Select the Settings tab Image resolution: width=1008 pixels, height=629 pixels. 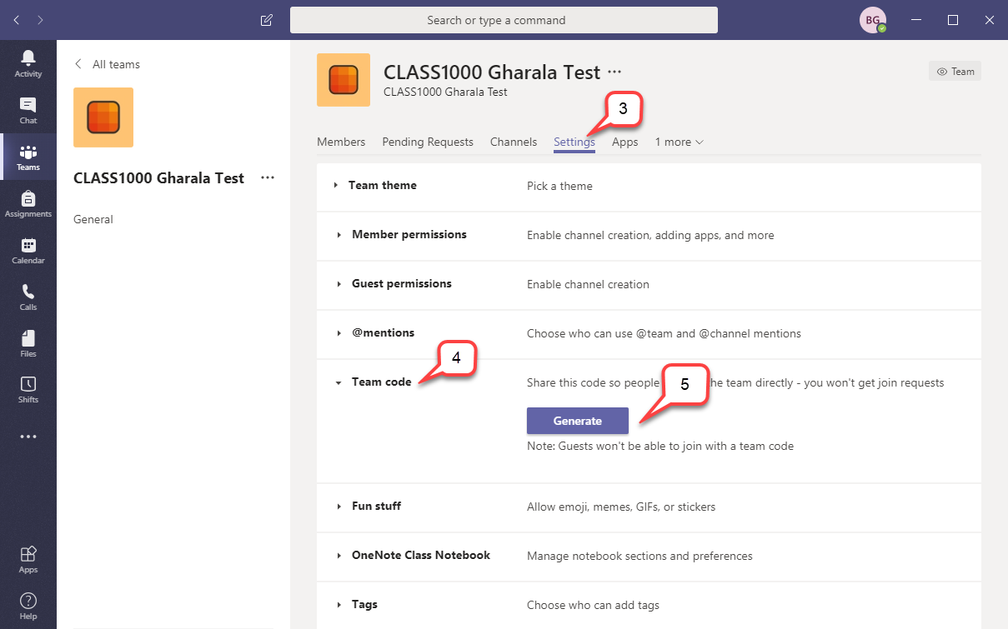click(574, 142)
